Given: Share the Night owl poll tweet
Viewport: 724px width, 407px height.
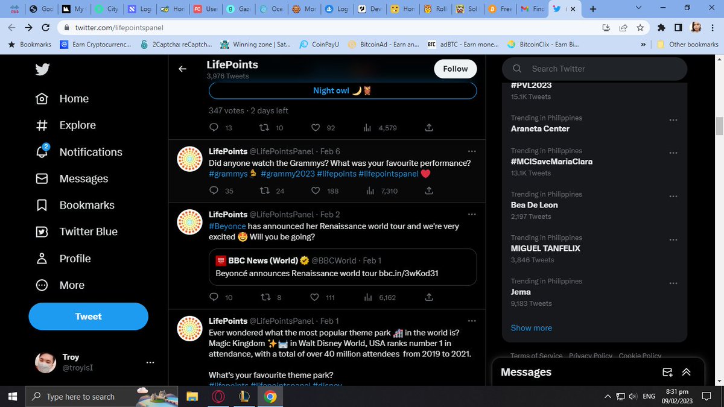Looking at the screenshot, I should [x=429, y=128].
